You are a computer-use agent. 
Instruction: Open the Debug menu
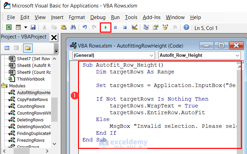tap(98, 17)
